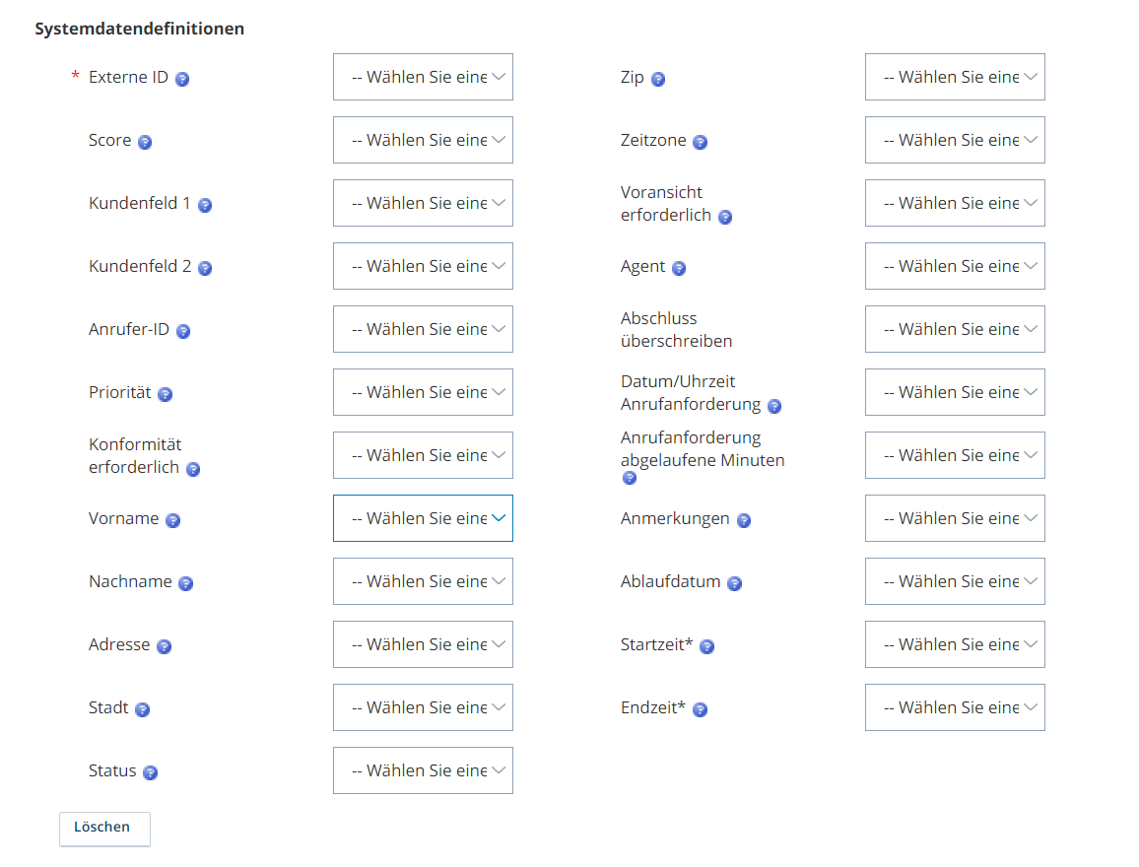Open the Ablaufdatum dropdown
The width and height of the screenshot is (1139, 867).
click(955, 581)
